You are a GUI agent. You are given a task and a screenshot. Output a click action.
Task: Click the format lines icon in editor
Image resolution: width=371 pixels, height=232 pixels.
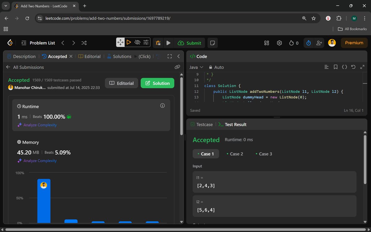326,67
